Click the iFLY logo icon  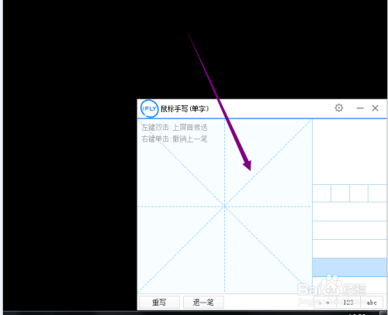click(x=149, y=108)
